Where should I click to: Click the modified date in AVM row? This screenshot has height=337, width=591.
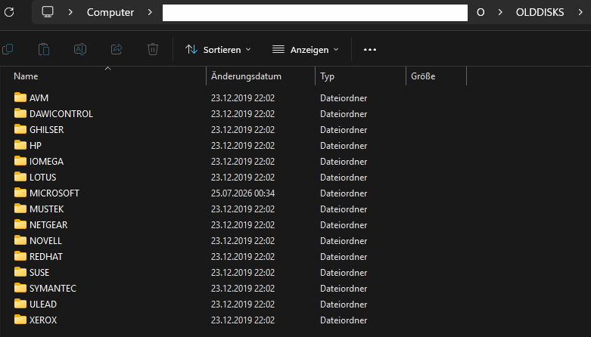pos(243,98)
